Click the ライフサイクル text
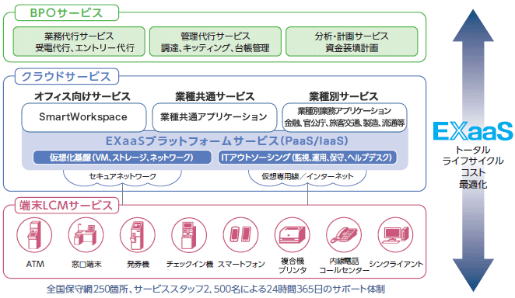The width and height of the screenshot is (515, 298). pos(473,161)
